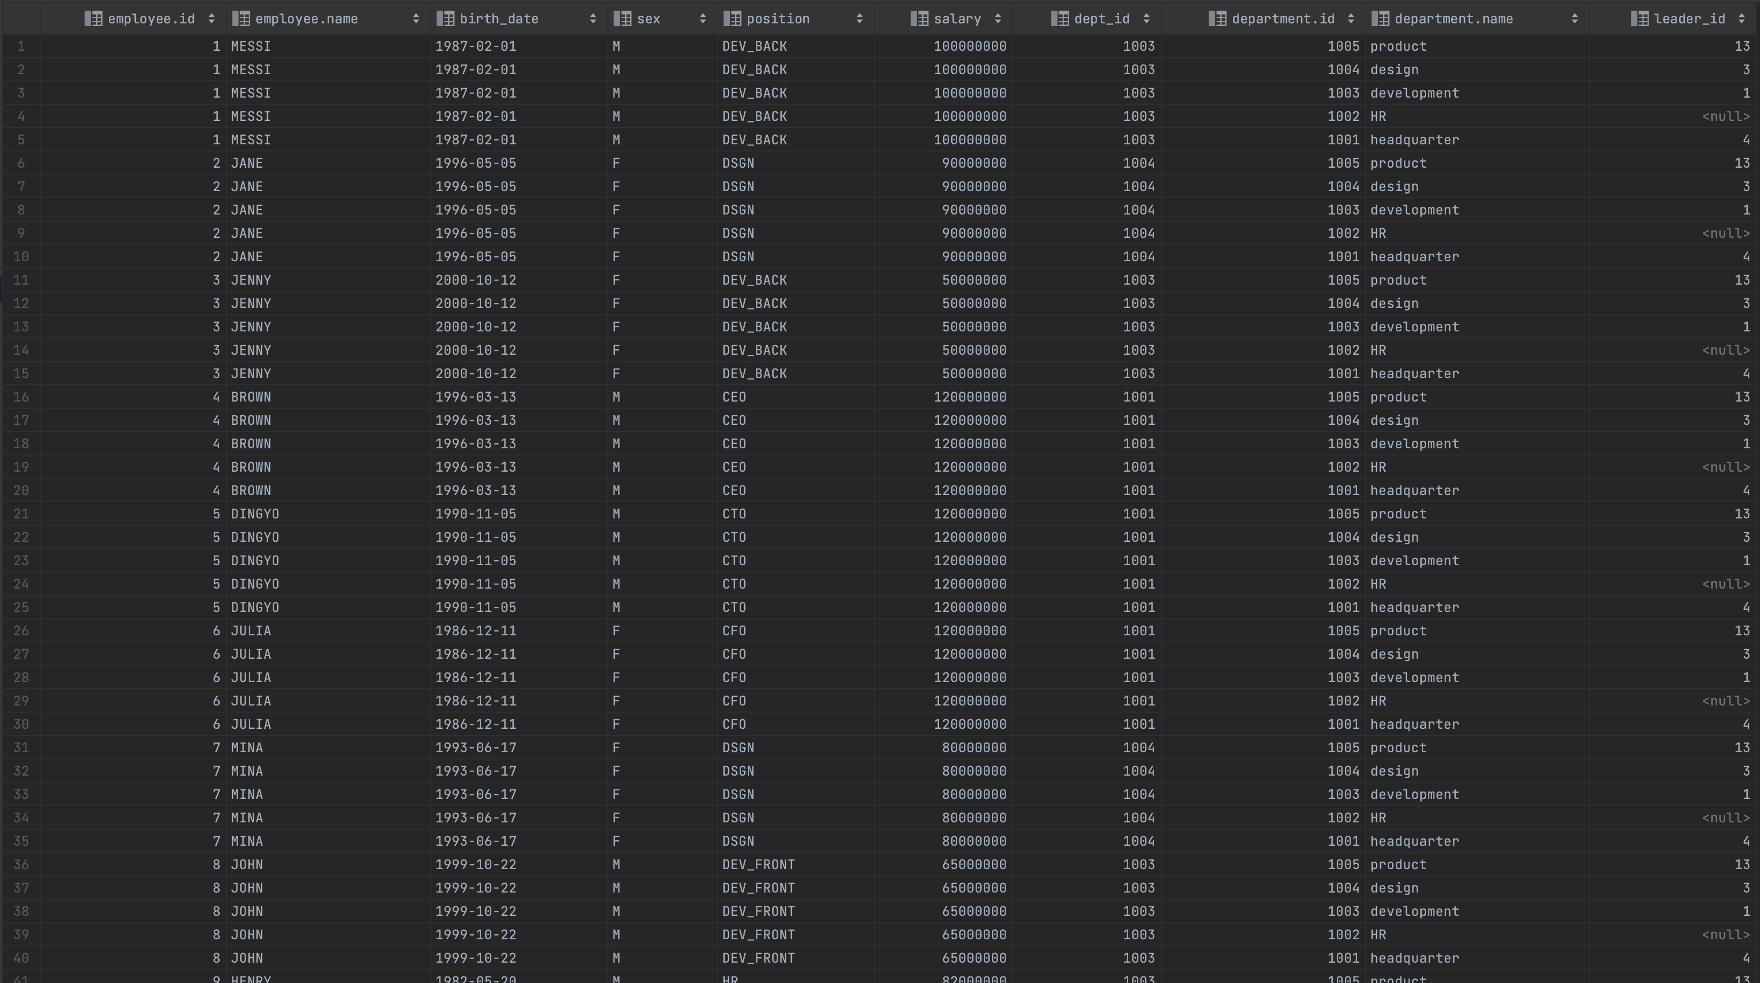Click the DEV_FRONT cell in row 36
Screen dimensions: 1760x983
click(x=758, y=864)
